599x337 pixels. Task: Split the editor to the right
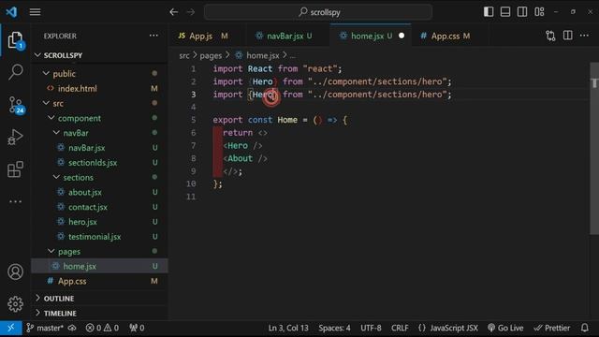tap(568, 36)
